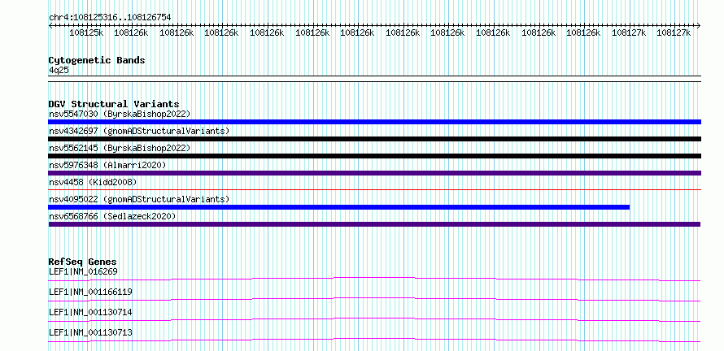Open variant nsv6568766 (Sedlazeck2020) label
724x351 pixels.
pos(112,216)
